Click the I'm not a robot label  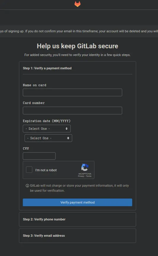pos(46,170)
